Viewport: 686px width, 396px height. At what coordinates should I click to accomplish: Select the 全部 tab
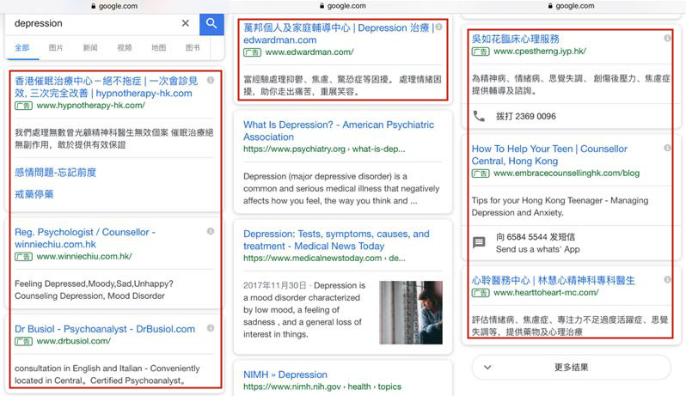(22, 47)
